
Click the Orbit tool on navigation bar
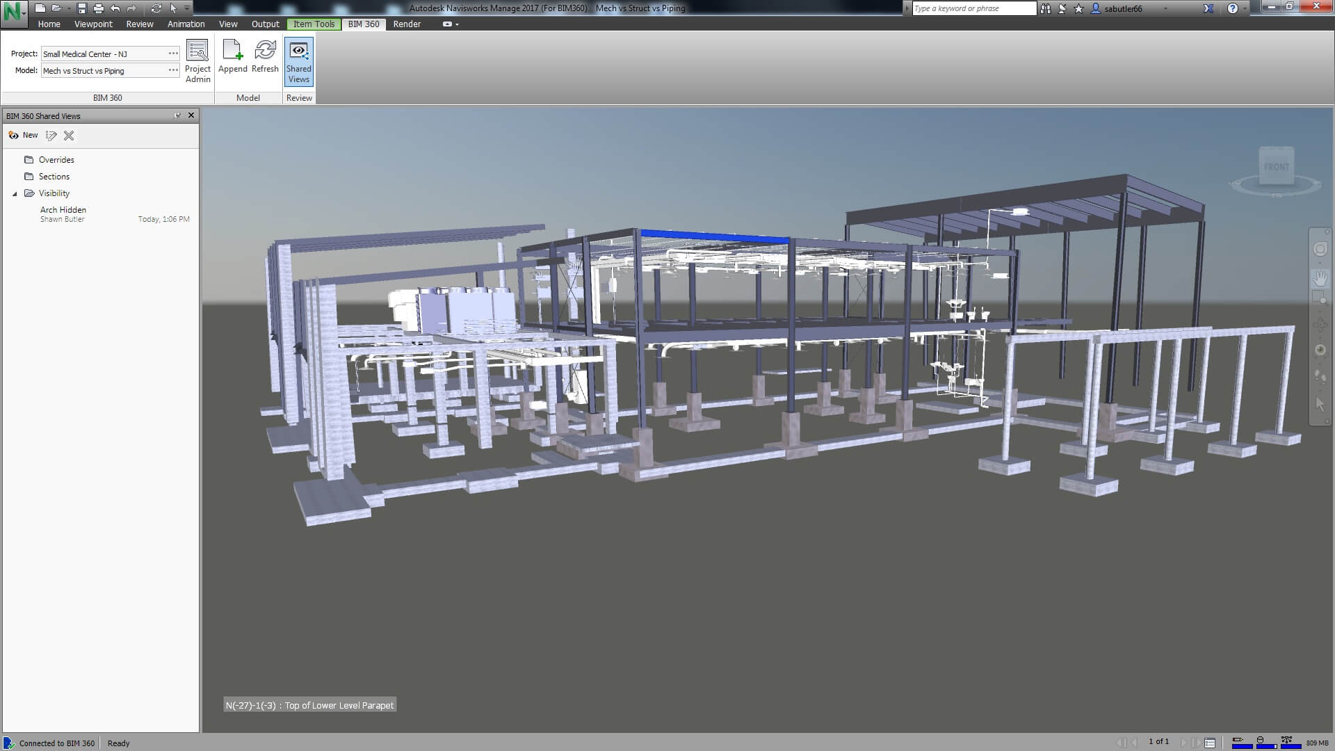pyautogui.click(x=1320, y=325)
